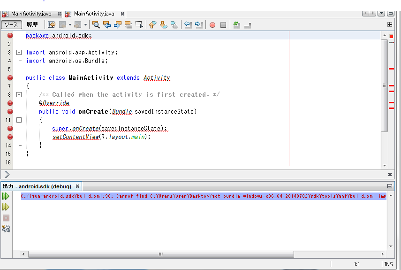Switch to 履歴 history view
Screen dimensions: 401x270
click(x=32, y=25)
